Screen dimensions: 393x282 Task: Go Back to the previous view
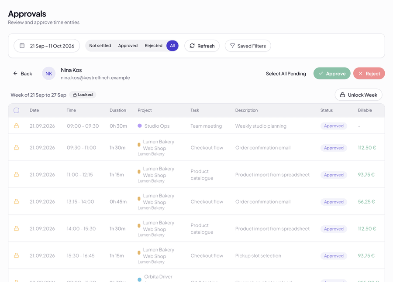[23, 74]
